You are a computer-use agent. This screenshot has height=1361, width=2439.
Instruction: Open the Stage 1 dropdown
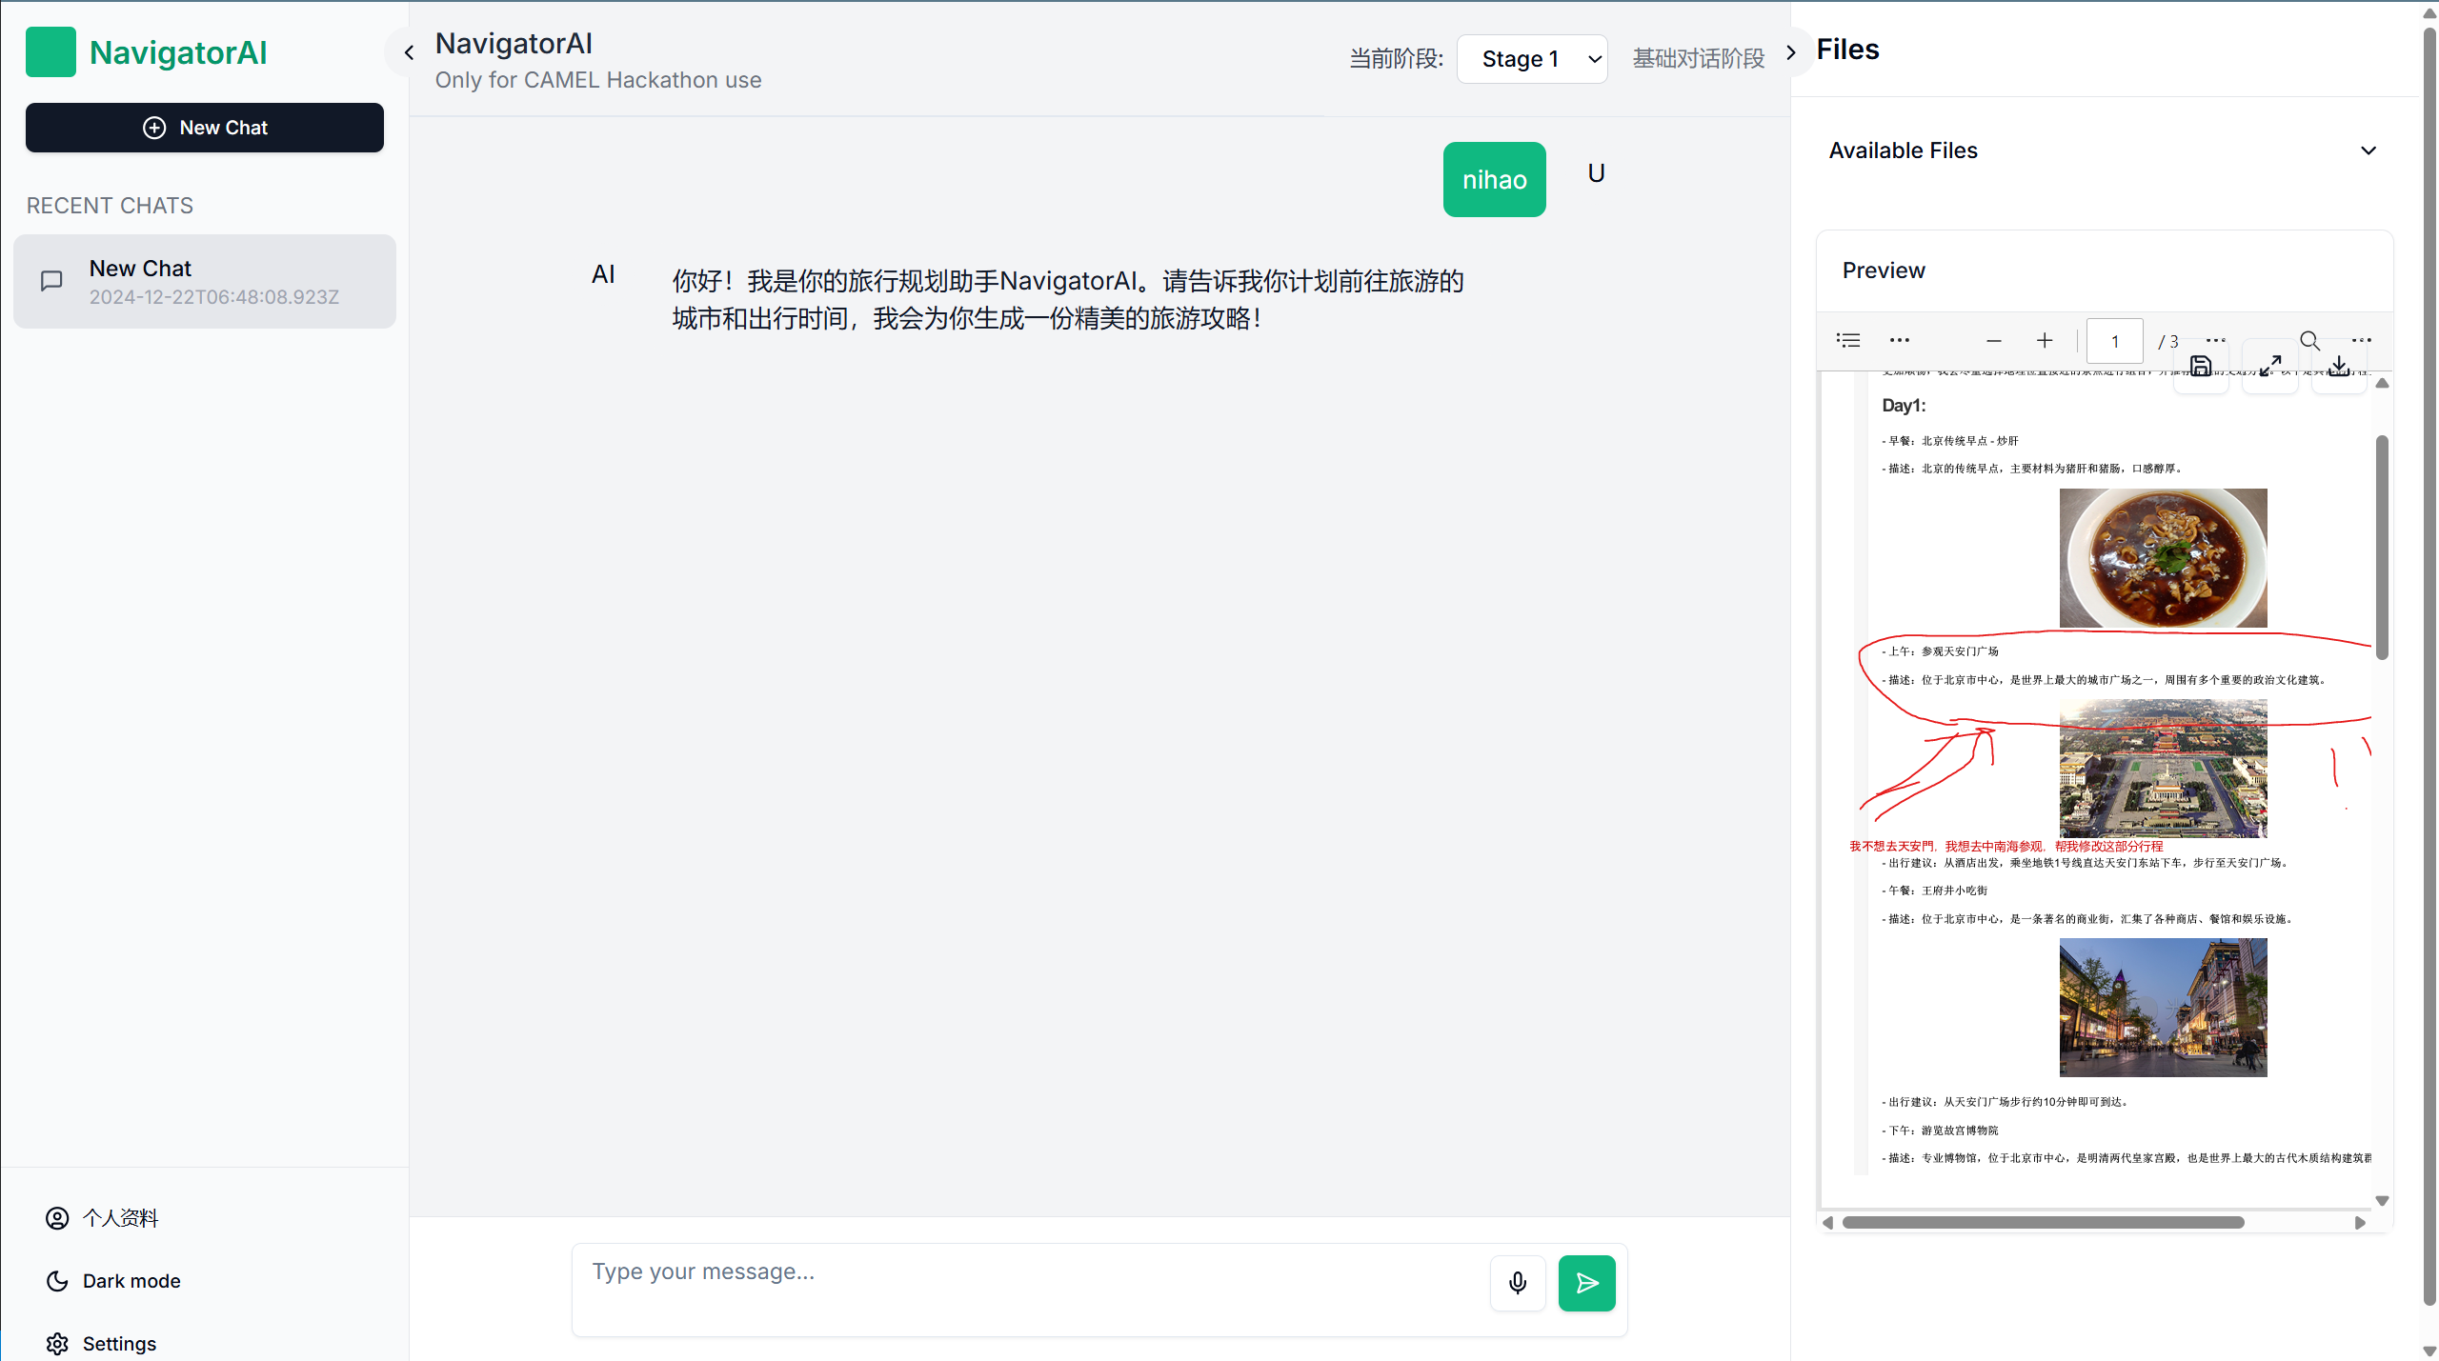1532,59
